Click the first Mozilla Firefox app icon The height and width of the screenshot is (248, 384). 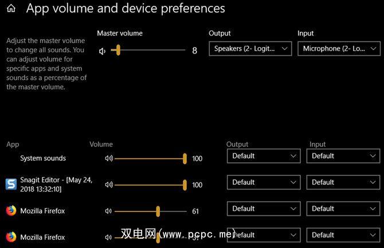click(11, 211)
